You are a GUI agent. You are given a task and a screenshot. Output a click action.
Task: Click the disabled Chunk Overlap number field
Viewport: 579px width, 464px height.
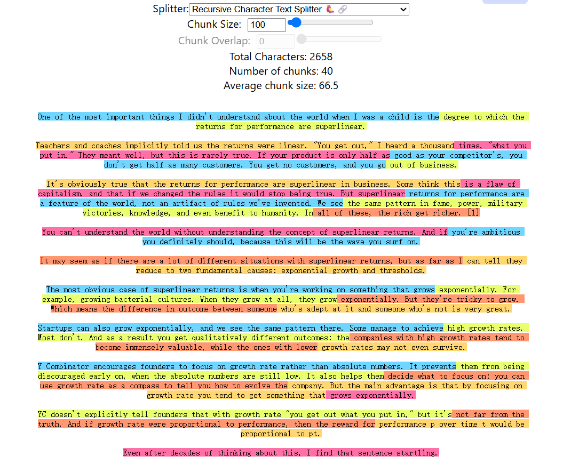pyautogui.click(x=275, y=41)
